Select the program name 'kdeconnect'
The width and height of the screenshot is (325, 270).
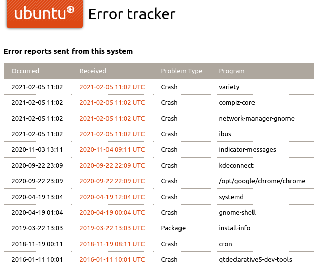(236, 166)
